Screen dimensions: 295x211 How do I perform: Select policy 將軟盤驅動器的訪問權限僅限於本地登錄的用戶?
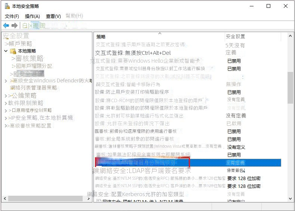(x=151, y=108)
